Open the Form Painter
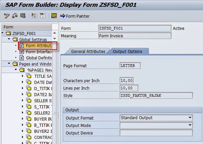This screenshot has width=203, height=144. (x=75, y=16)
